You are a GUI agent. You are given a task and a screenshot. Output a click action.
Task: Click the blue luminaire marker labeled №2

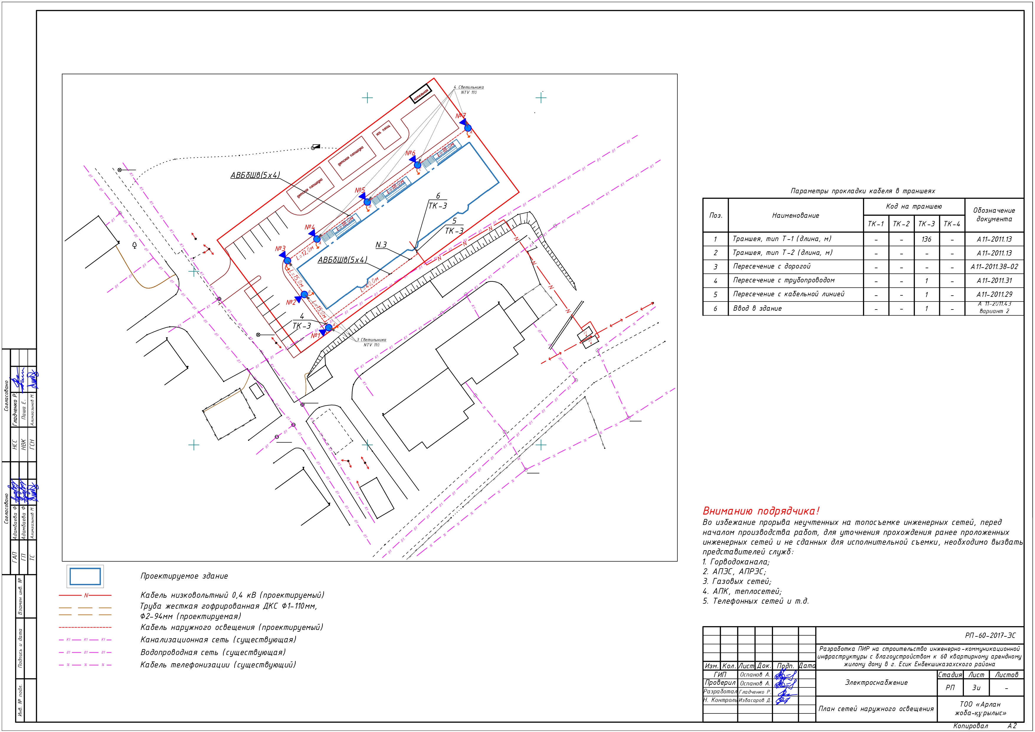coord(304,295)
